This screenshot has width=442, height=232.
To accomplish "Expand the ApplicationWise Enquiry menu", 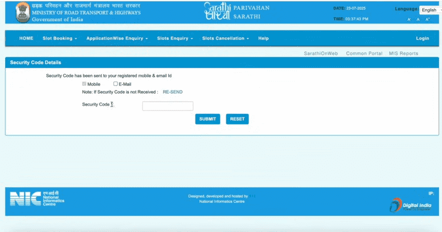I will click(117, 38).
